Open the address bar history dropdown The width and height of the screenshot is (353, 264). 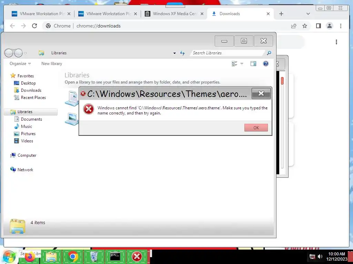tap(174, 53)
